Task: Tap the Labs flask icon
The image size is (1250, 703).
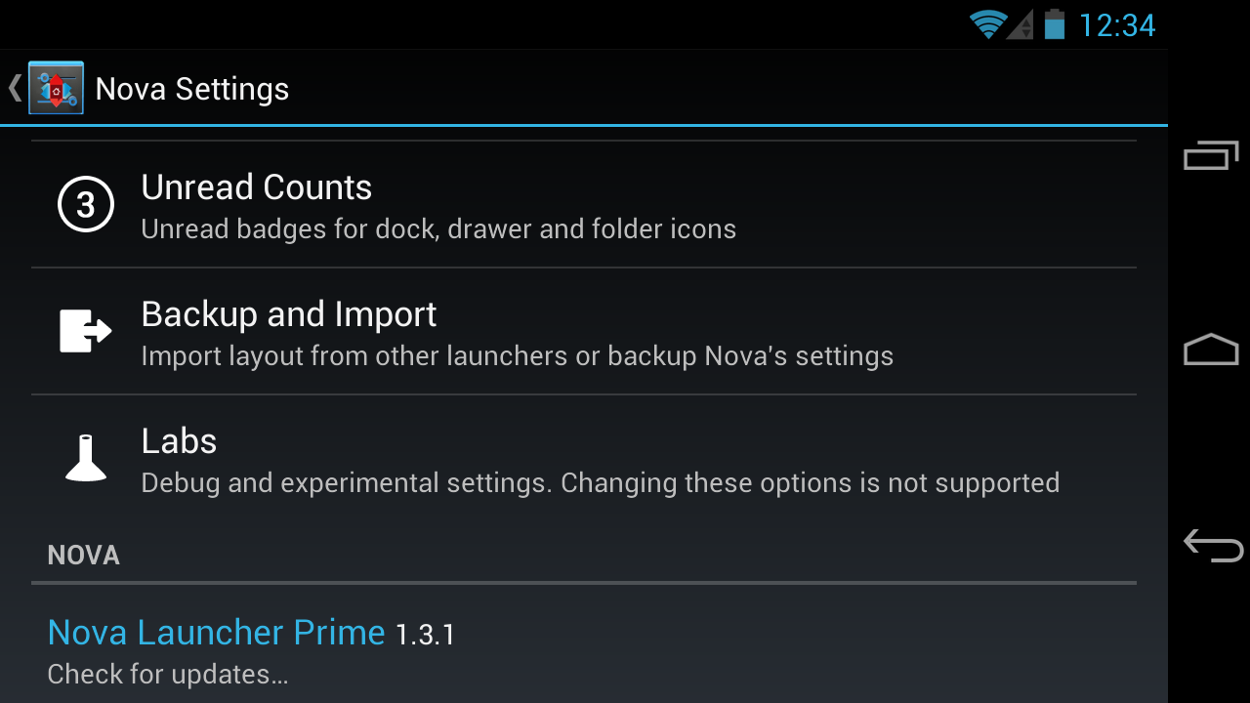Action: [x=86, y=458]
